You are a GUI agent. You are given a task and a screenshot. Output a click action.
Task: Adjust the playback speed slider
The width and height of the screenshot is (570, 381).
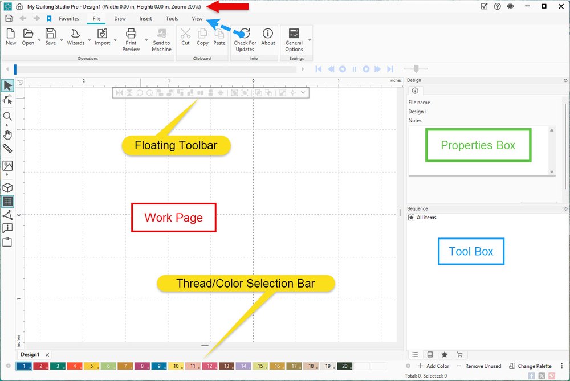[x=416, y=69]
